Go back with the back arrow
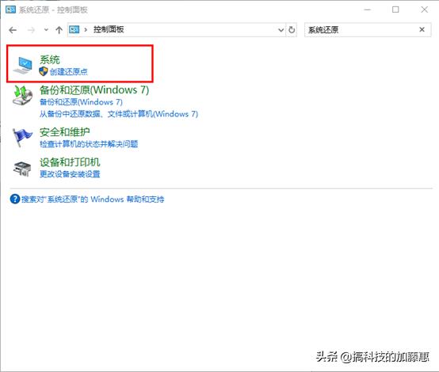The height and width of the screenshot is (372, 439). click(x=13, y=30)
